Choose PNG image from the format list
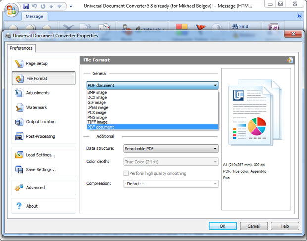307x241 pixels. point(153,117)
